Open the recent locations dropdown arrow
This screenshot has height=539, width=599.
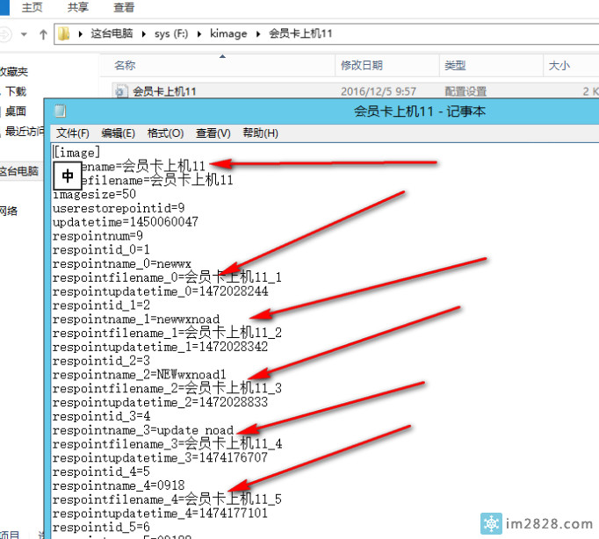coord(24,34)
